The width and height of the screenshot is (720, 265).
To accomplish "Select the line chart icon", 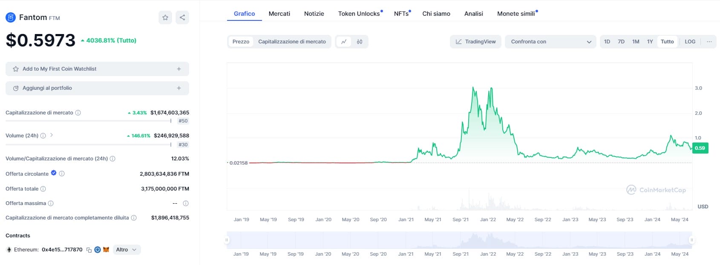I will tap(344, 42).
